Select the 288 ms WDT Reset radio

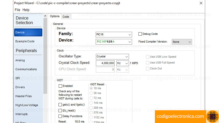[x=91, y=108]
